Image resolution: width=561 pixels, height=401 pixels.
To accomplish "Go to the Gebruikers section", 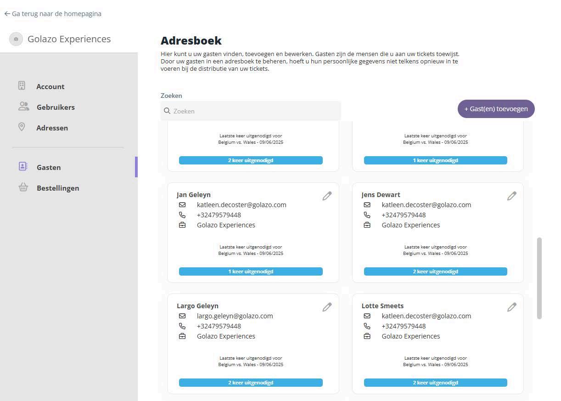I will [56, 107].
